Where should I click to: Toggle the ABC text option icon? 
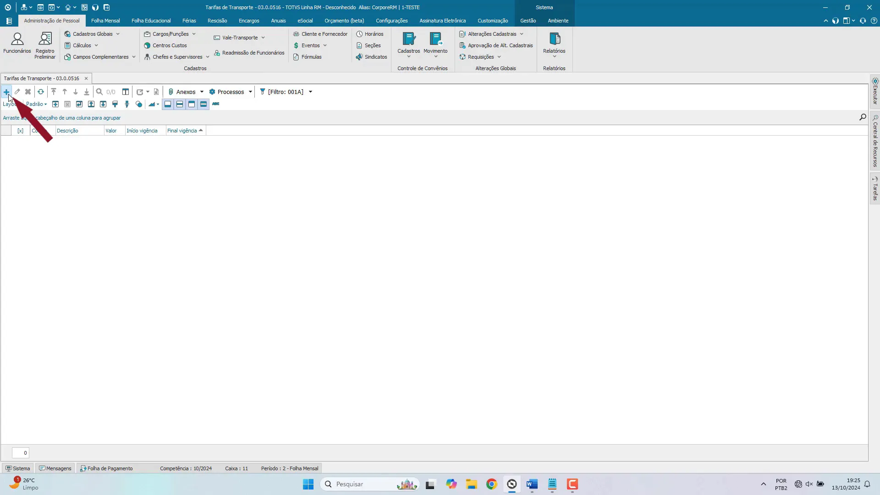click(216, 104)
